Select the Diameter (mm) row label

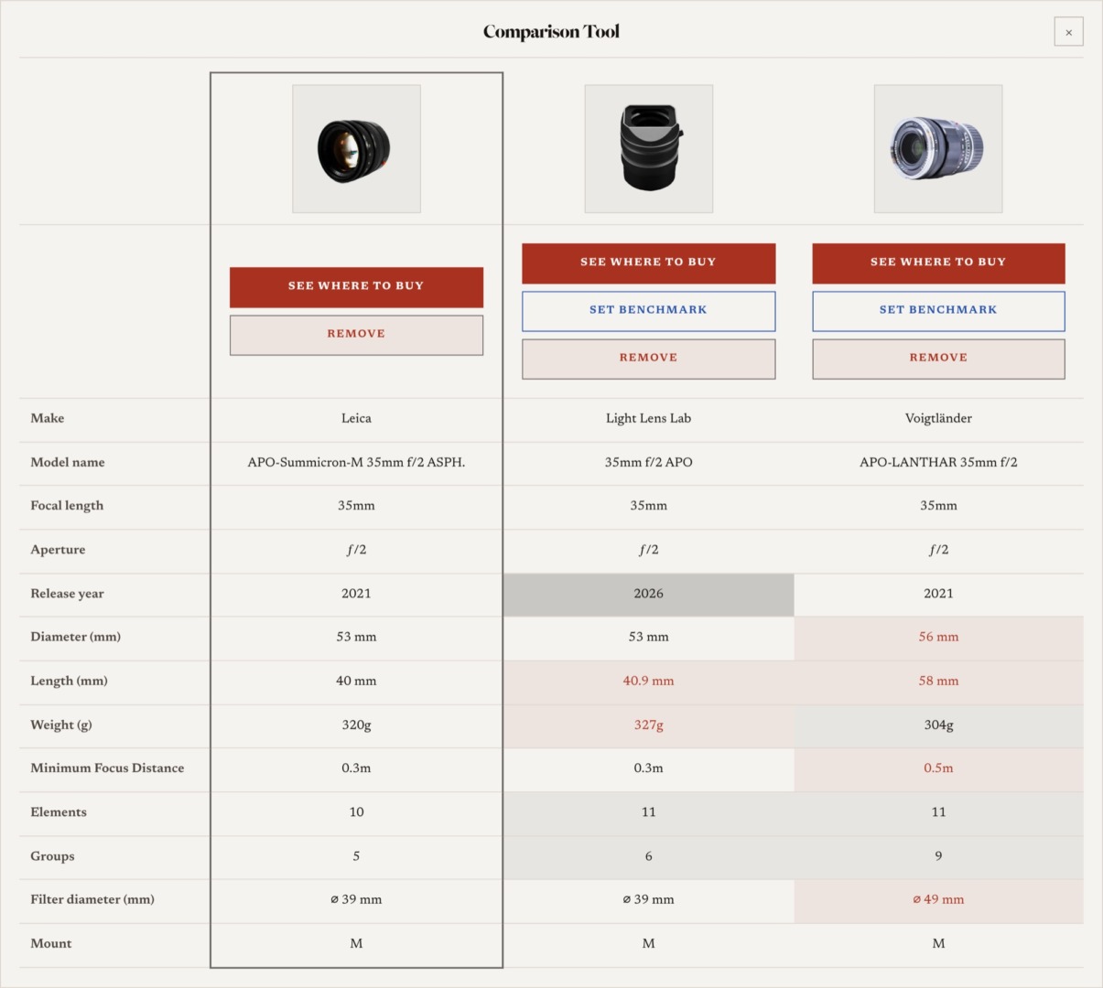point(75,637)
